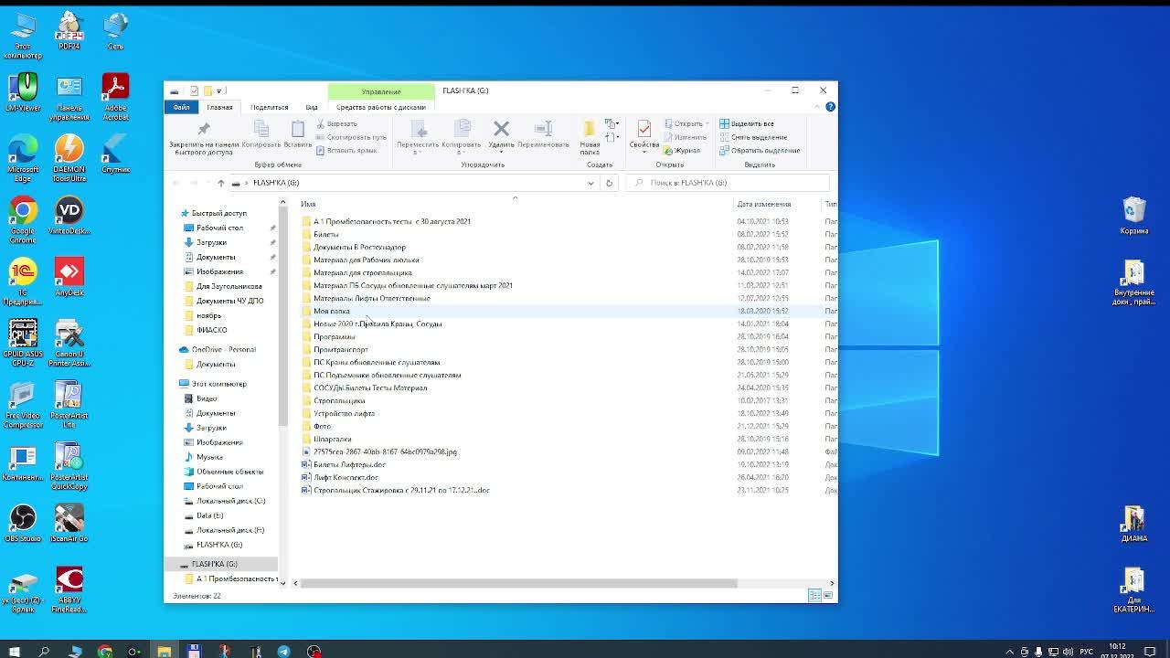1170x658 pixels.
Task: Open the Help question mark icon
Action: 830,107
